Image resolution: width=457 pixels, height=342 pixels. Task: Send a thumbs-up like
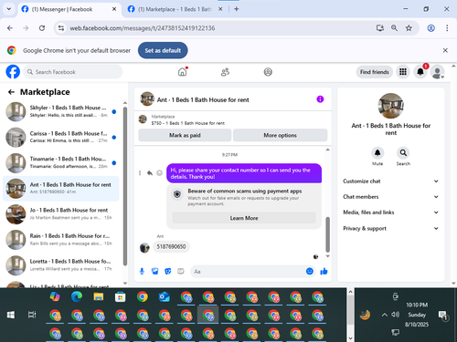point(324,271)
